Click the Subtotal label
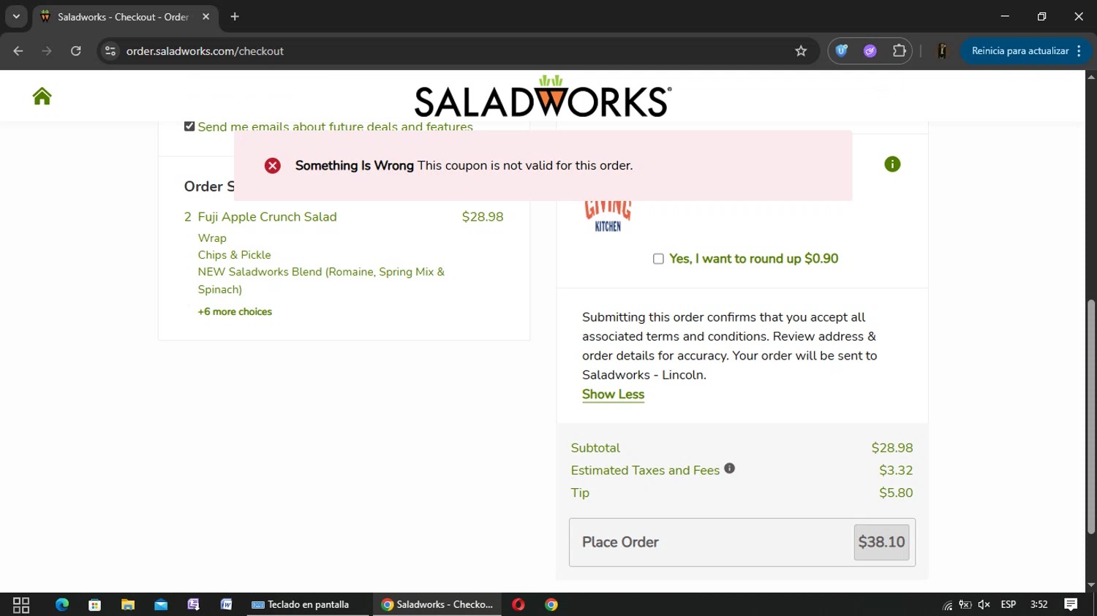Image resolution: width=1097 pixels, height=616 pixels. (595, 448)
